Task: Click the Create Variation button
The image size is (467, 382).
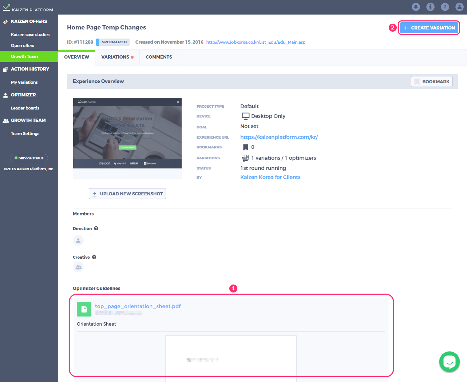Action: [x=429, y=28]
